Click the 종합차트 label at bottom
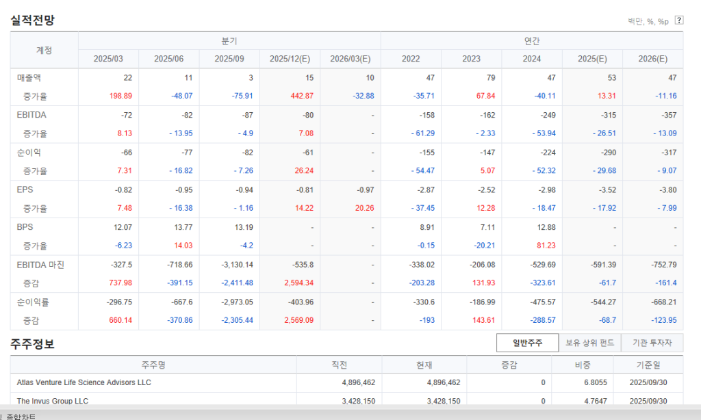Screen dimensions: 701x420 point(22,416)
